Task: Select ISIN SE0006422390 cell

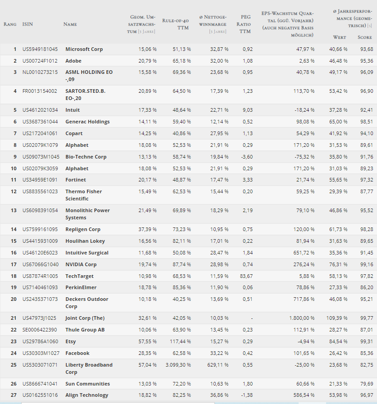Action: pyautogui.click(x=40, y=330)
